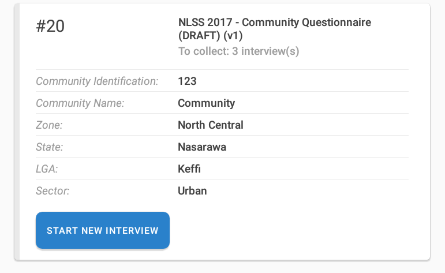Select the Nasarawa state value

(x=201, y=147)
